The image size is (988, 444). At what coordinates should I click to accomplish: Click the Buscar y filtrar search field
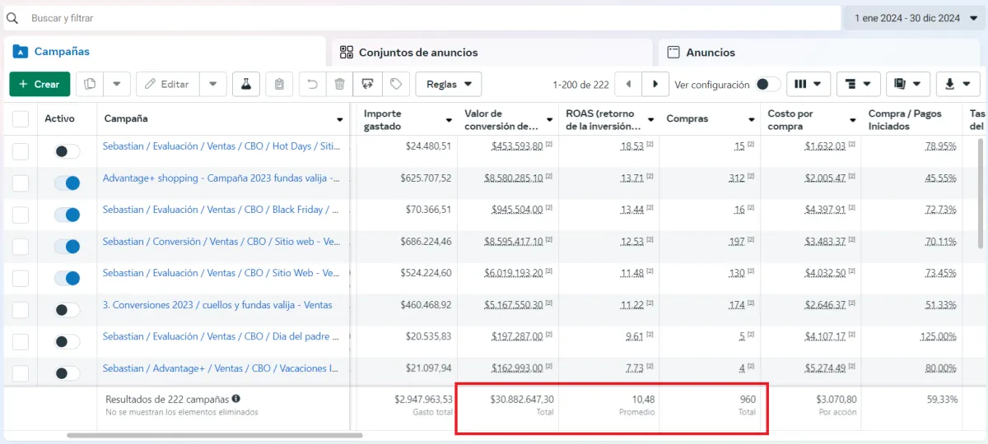coord(422,18)
